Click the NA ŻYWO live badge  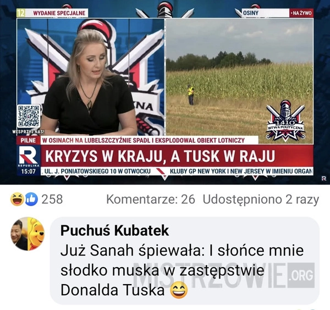pyautogui.click(x=301, y=13)
